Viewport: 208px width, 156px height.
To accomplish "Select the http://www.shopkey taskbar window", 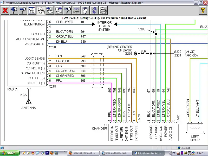I will [148, 153].
